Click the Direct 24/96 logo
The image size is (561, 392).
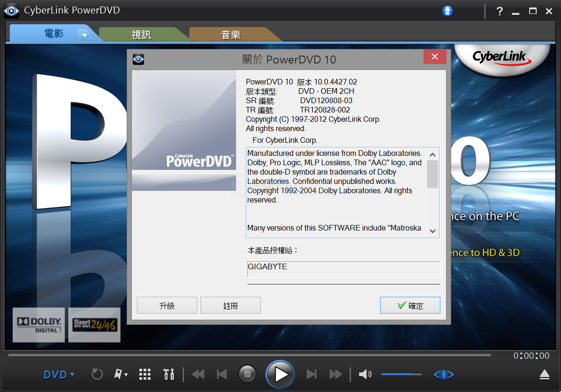(94, 325)
